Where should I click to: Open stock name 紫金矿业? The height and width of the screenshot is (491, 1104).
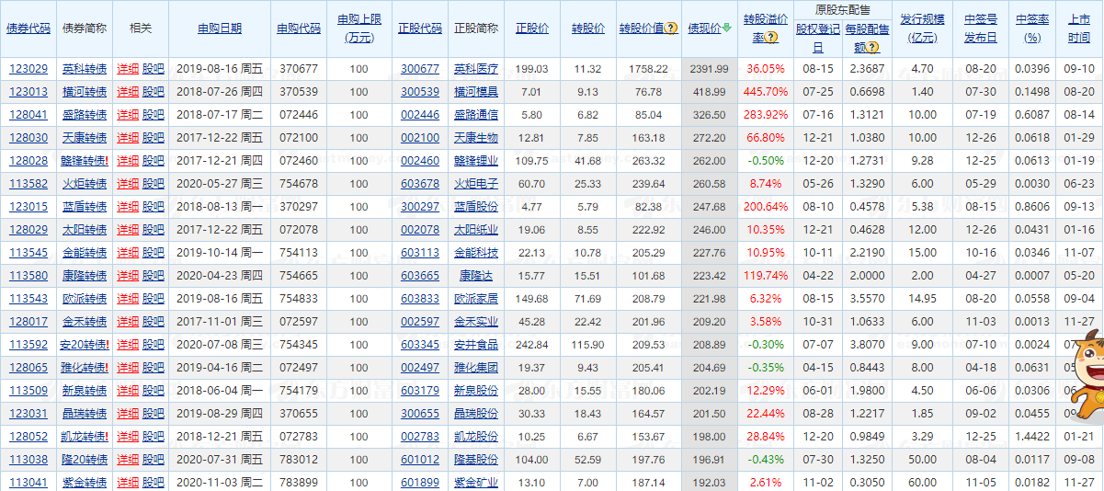tap(476, 483)
